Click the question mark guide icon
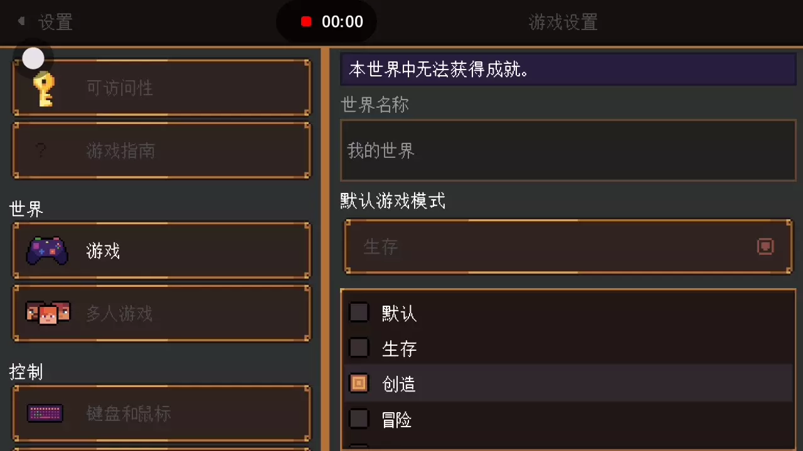Screen dimensions: 803x451 click(x=41, y=150)
